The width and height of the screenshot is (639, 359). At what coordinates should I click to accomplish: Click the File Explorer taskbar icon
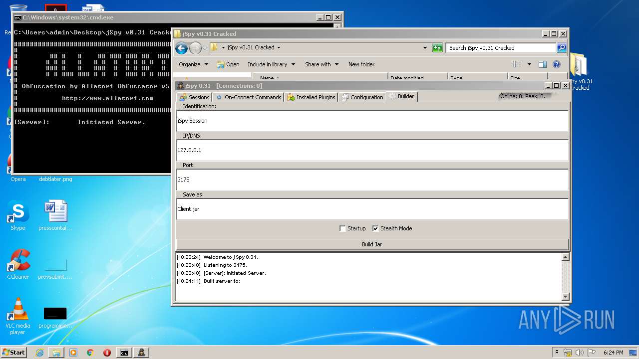(x=56, y=353)
